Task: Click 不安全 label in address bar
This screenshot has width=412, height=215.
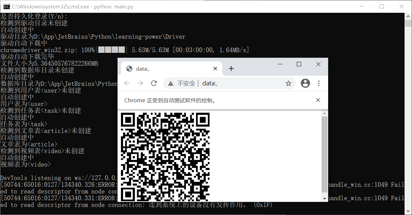Action: tap(186, 83)
